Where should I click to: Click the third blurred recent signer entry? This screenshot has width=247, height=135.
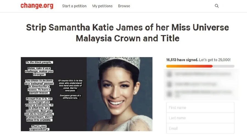[x=203, y=94]
